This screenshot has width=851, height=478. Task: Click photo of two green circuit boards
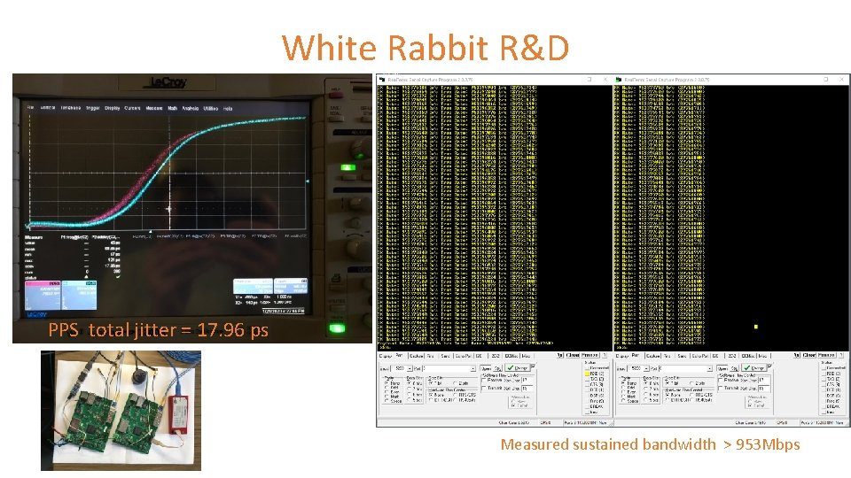pos(121,410)
